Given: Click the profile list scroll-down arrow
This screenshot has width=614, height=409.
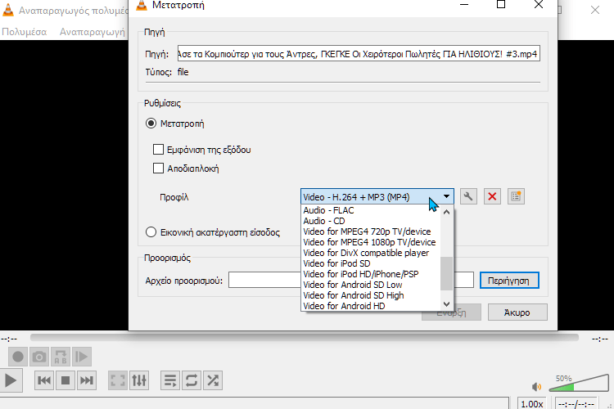Looking at the screenshot, I should tap(446, 304).
